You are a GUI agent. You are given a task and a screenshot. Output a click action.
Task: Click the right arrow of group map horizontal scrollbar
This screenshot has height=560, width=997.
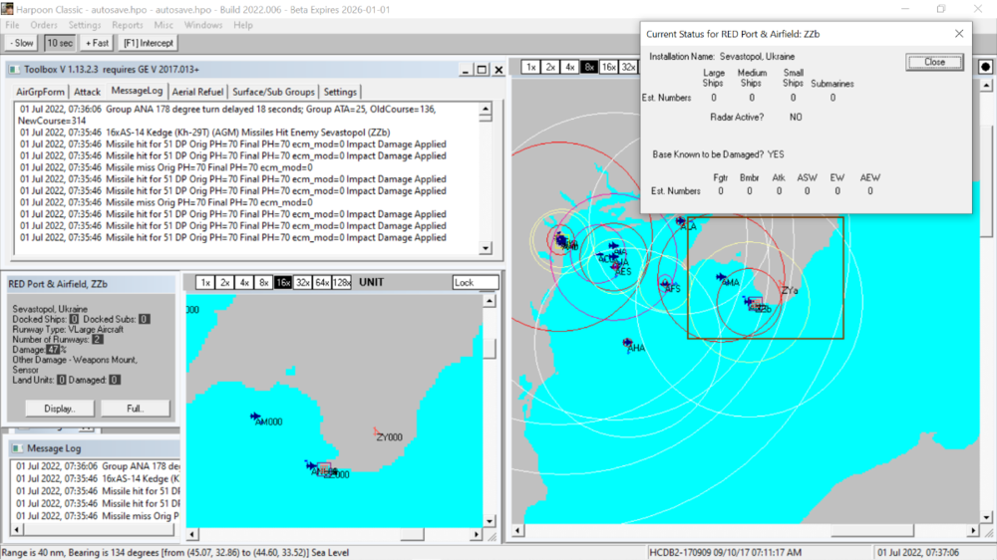tap(973, 530)
